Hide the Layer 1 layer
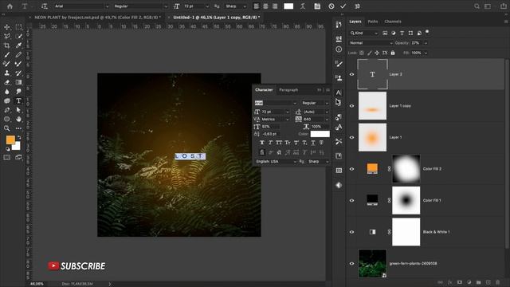The width and height of the screenshot is (510, 287). pos(351,137)
